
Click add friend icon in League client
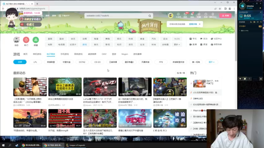click(x=251, y=22)
